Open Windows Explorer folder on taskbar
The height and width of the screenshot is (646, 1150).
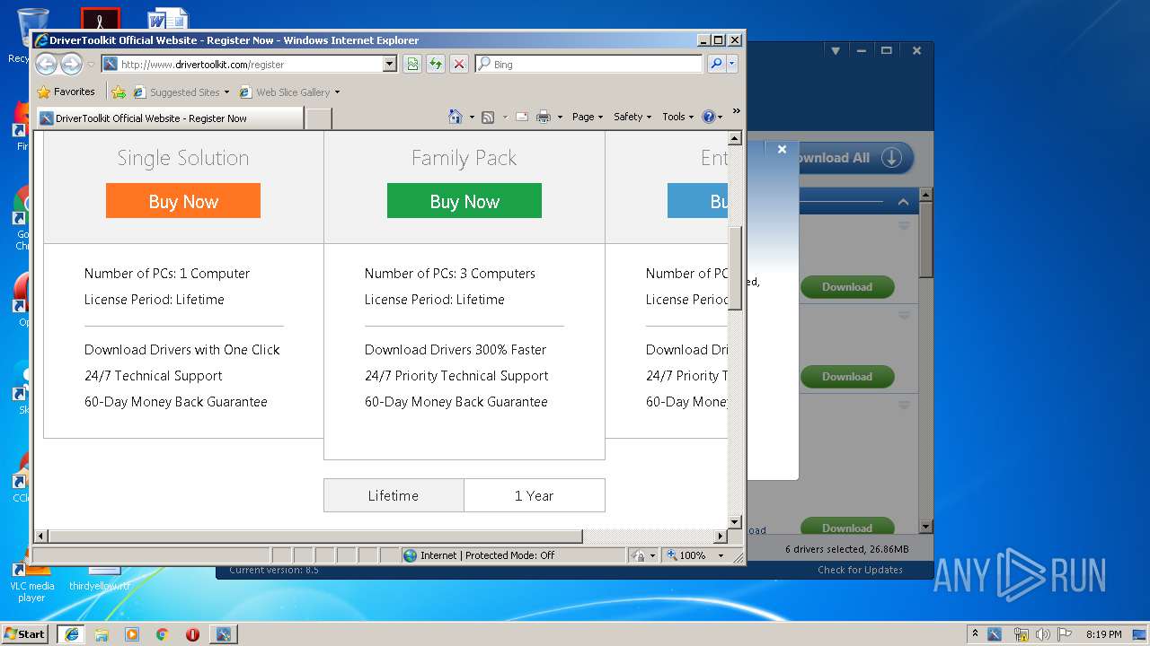point(102,633)
